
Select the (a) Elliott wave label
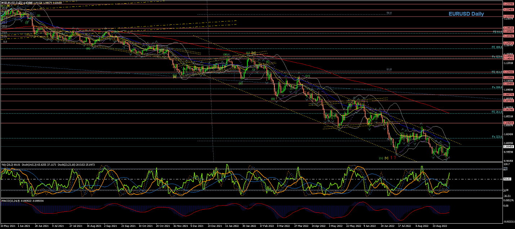tap(226, 54)
